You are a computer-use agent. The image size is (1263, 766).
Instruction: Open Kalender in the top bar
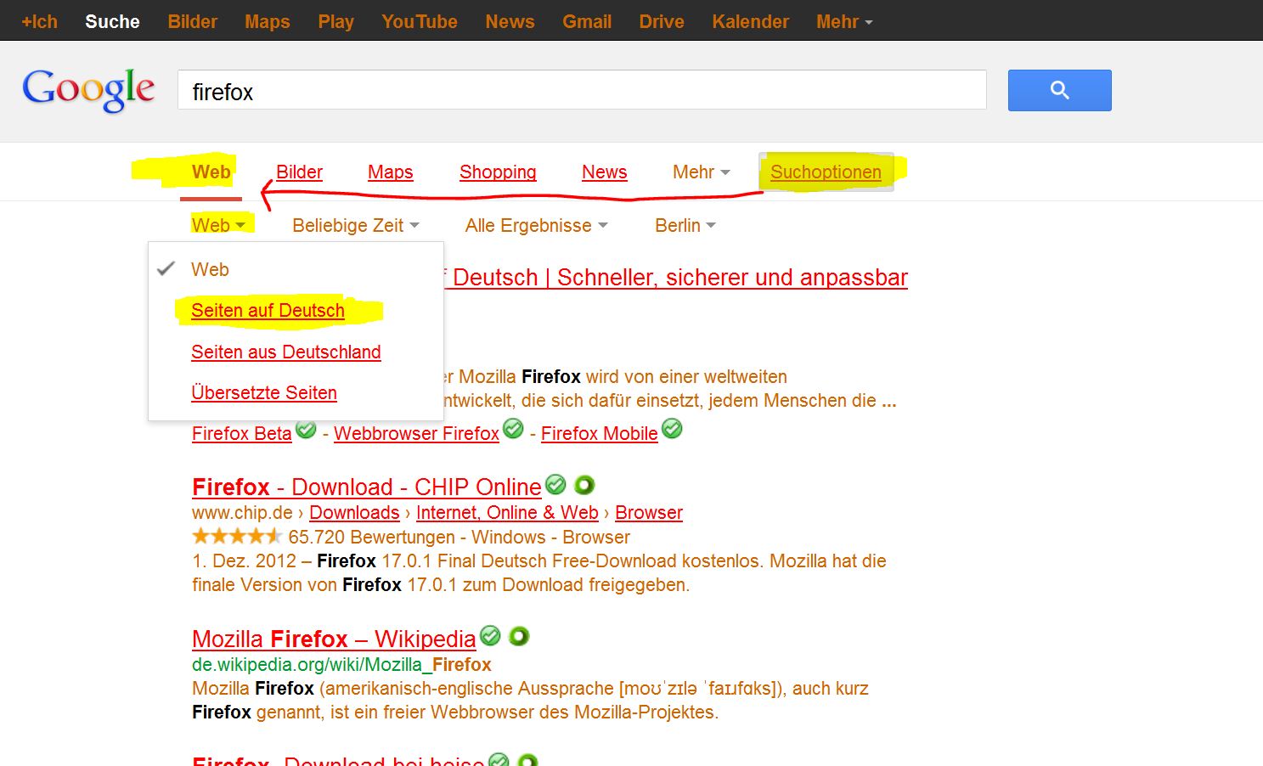751,21
